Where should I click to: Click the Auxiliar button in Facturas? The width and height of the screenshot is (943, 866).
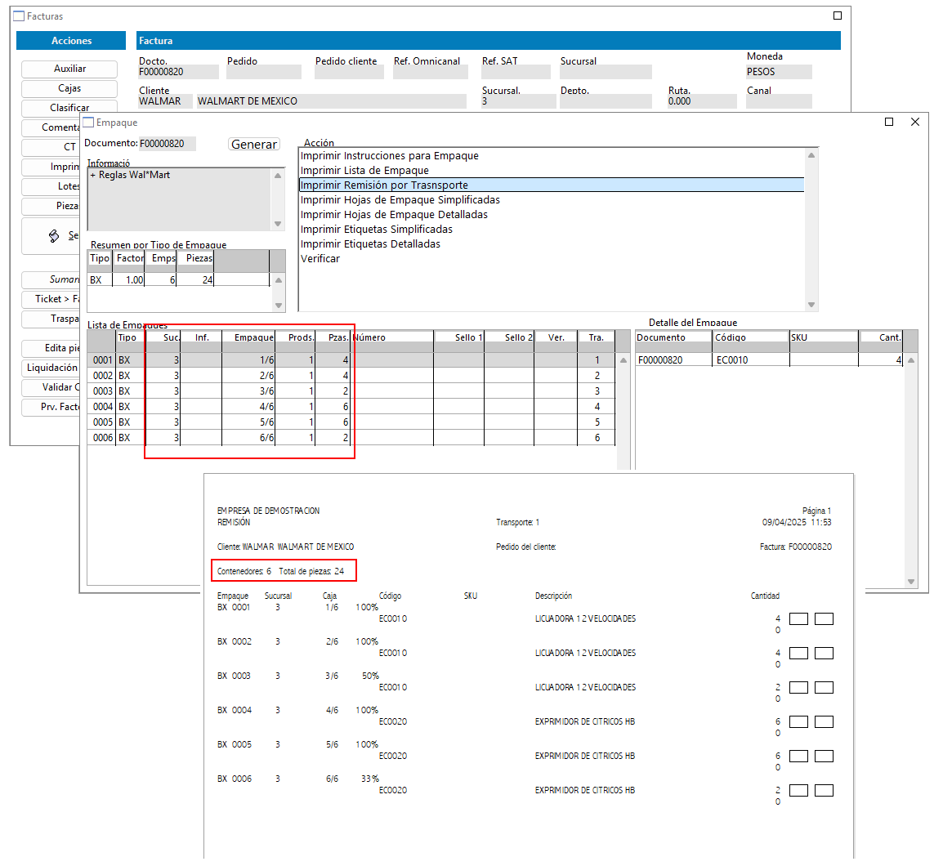point(69,69)
